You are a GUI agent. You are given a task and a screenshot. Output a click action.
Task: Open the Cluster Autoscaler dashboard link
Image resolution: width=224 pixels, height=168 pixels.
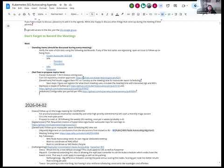tap(59, 56)
